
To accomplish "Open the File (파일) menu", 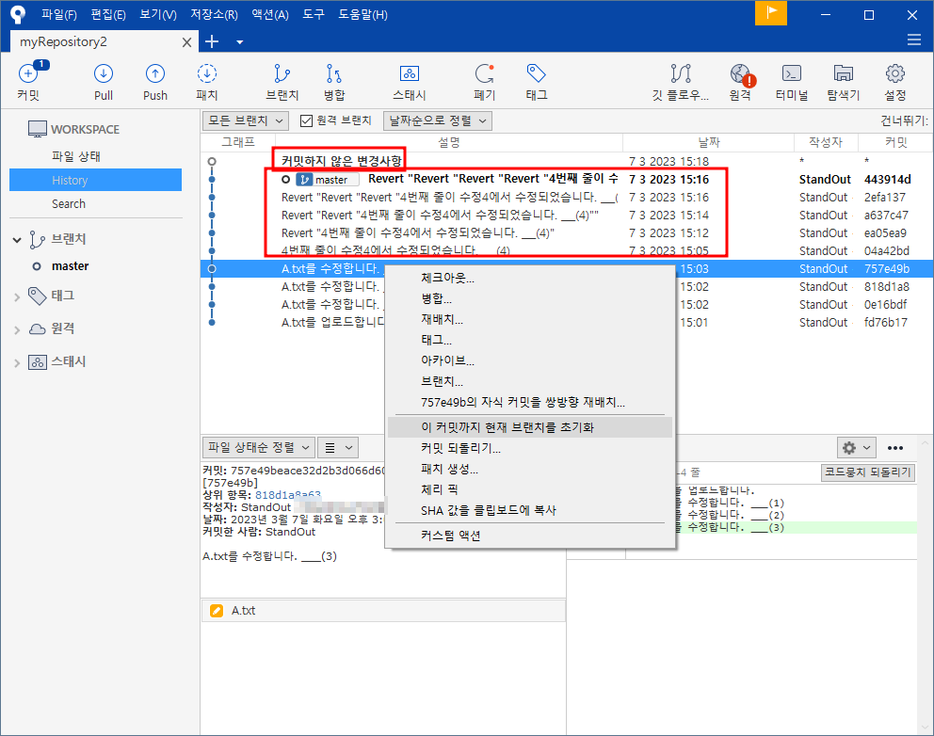I will [x=59, y=14].
